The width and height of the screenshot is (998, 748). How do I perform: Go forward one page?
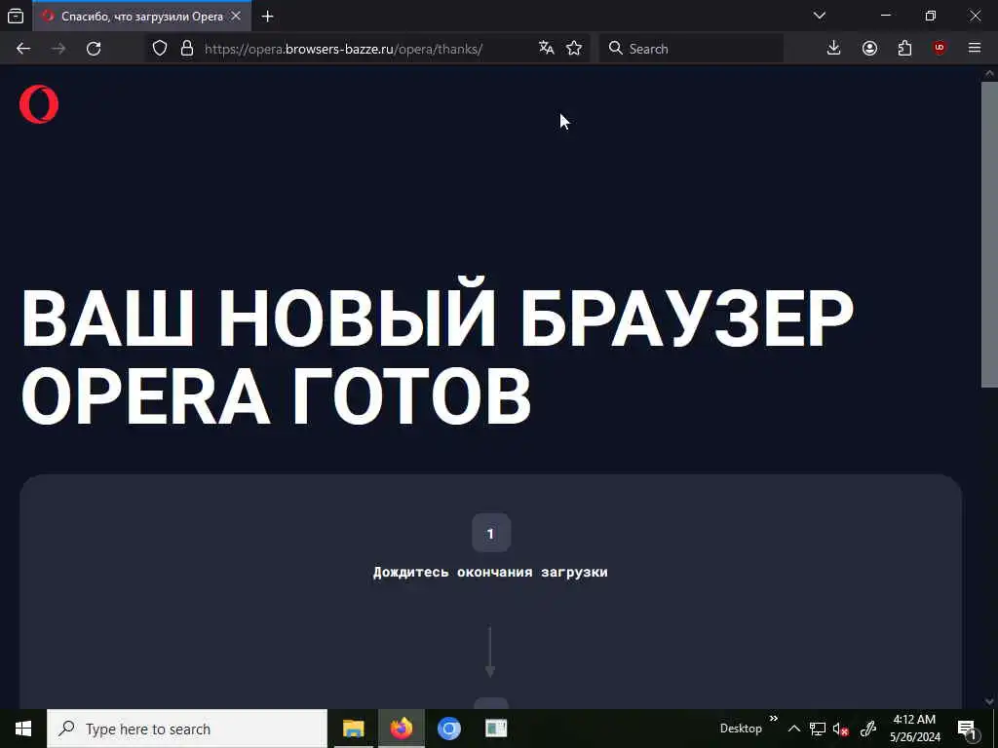tap(58, 49)
